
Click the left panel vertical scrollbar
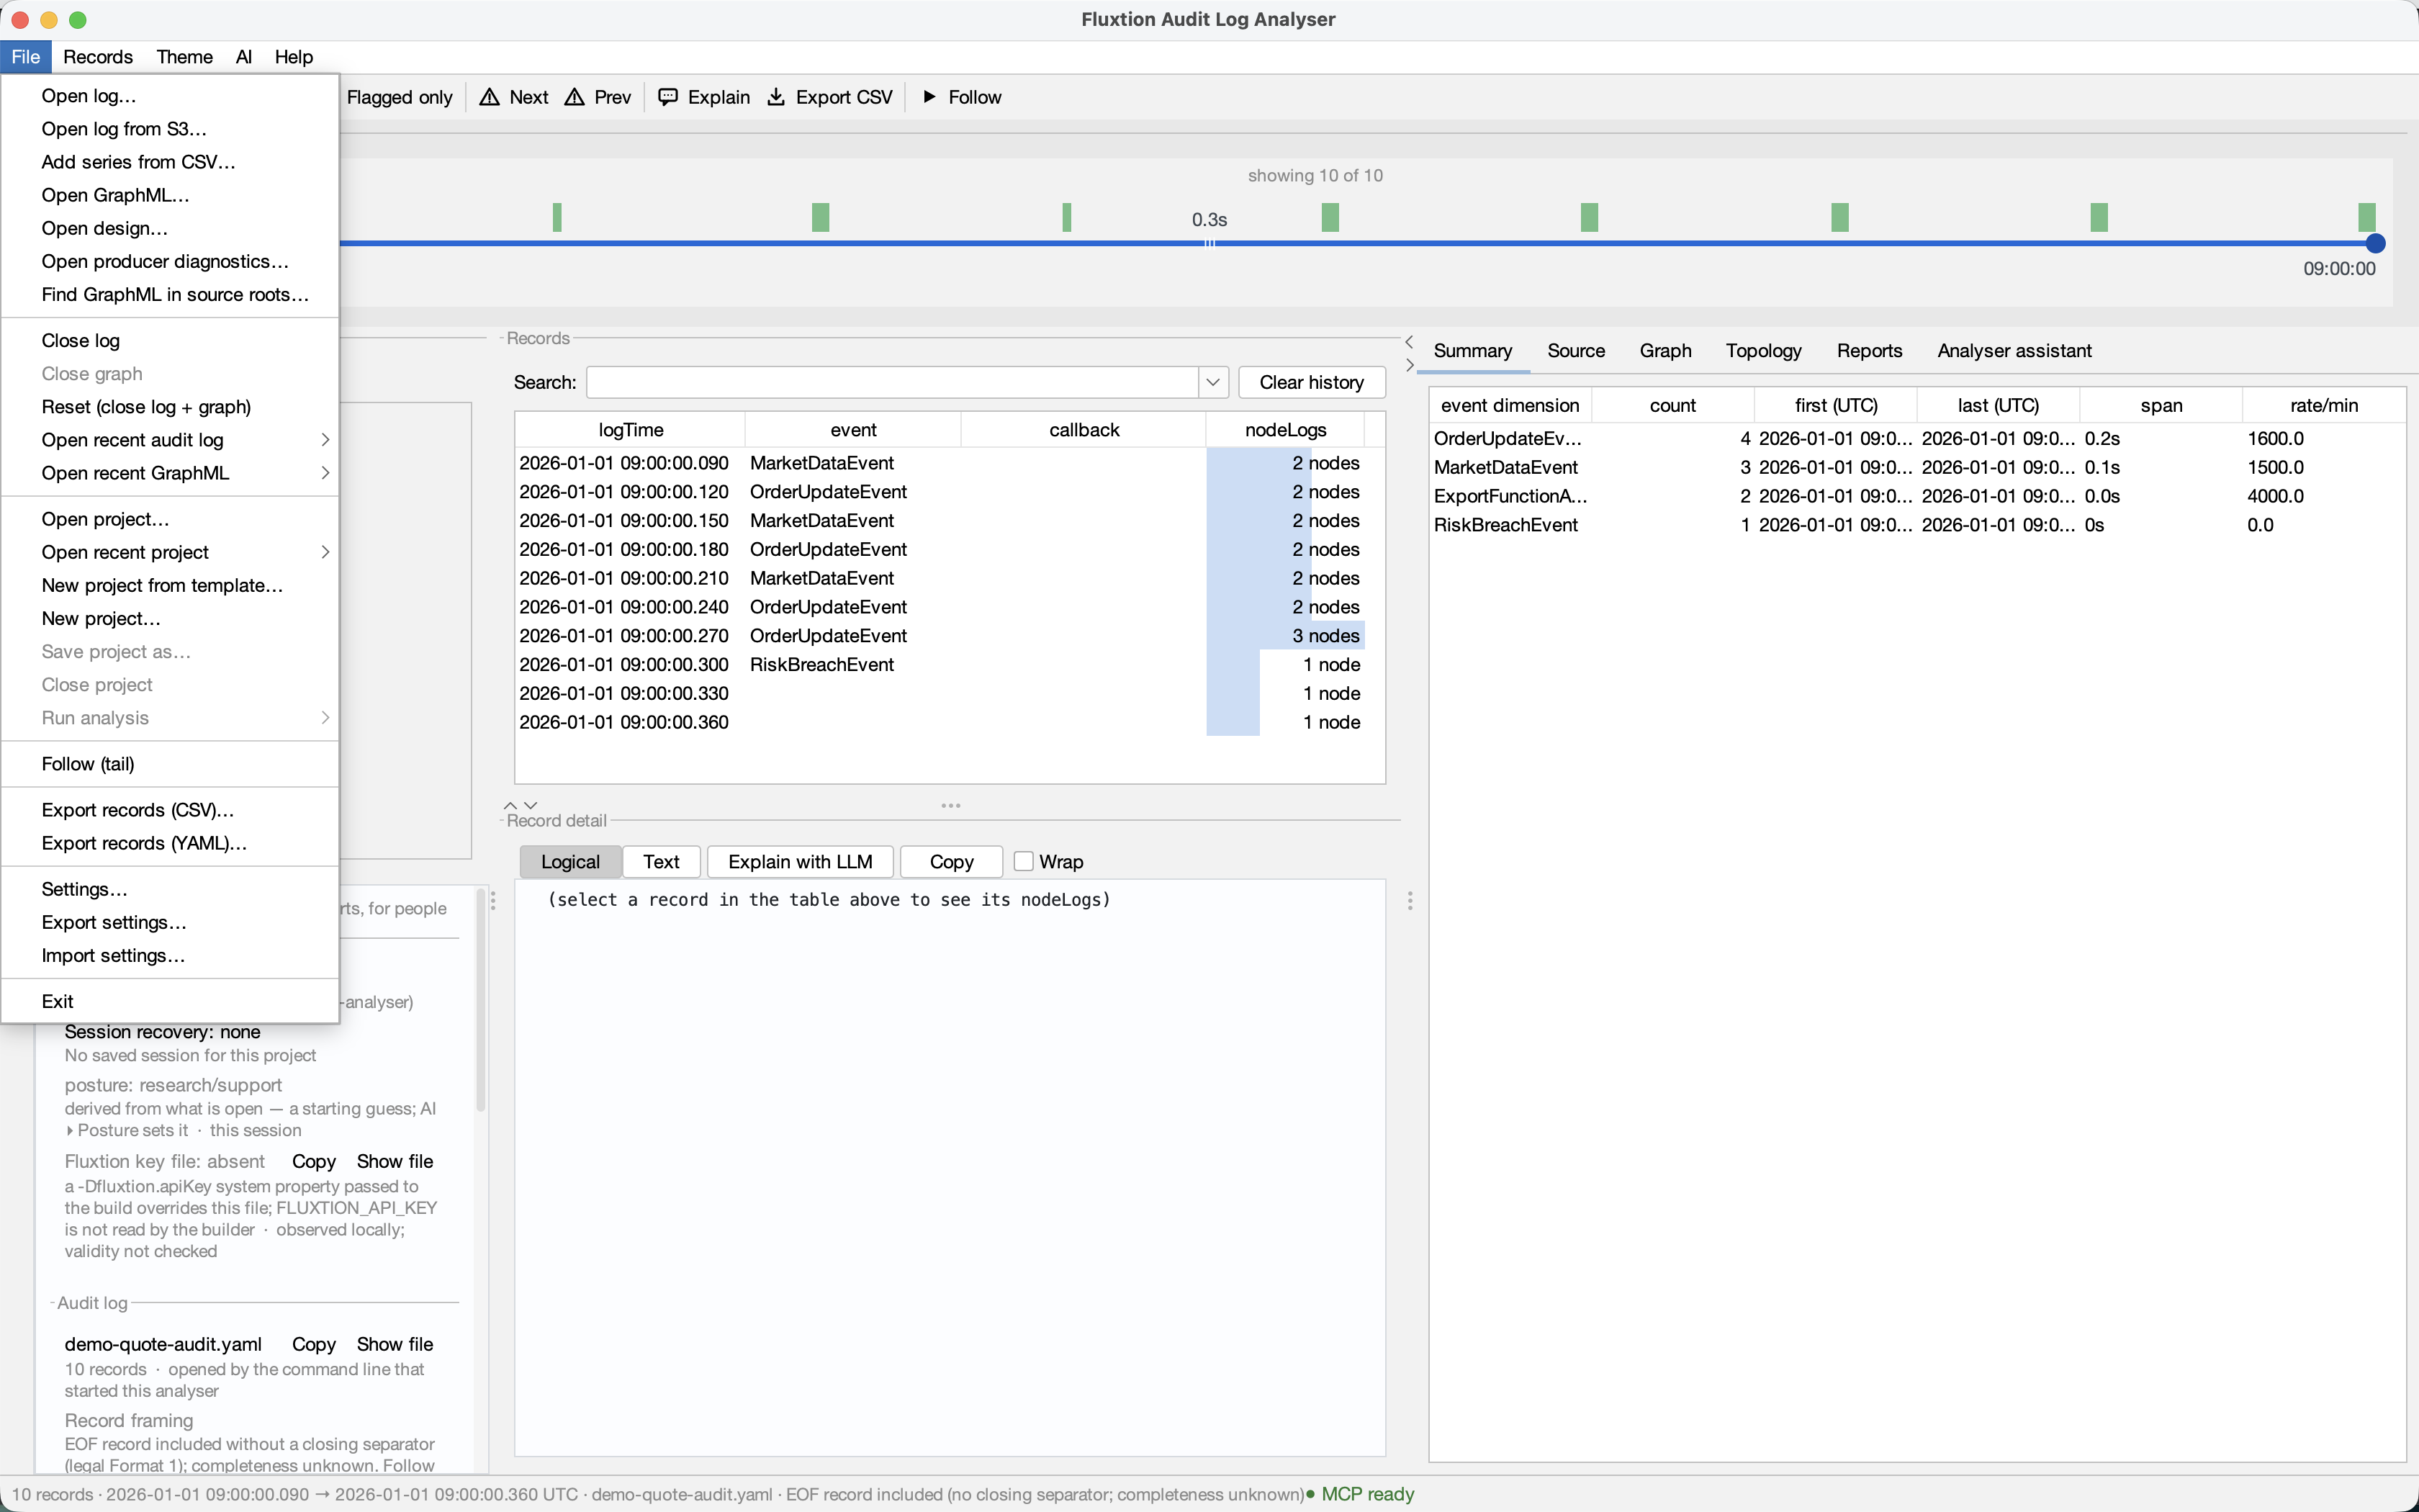(x=481, y=1000)
